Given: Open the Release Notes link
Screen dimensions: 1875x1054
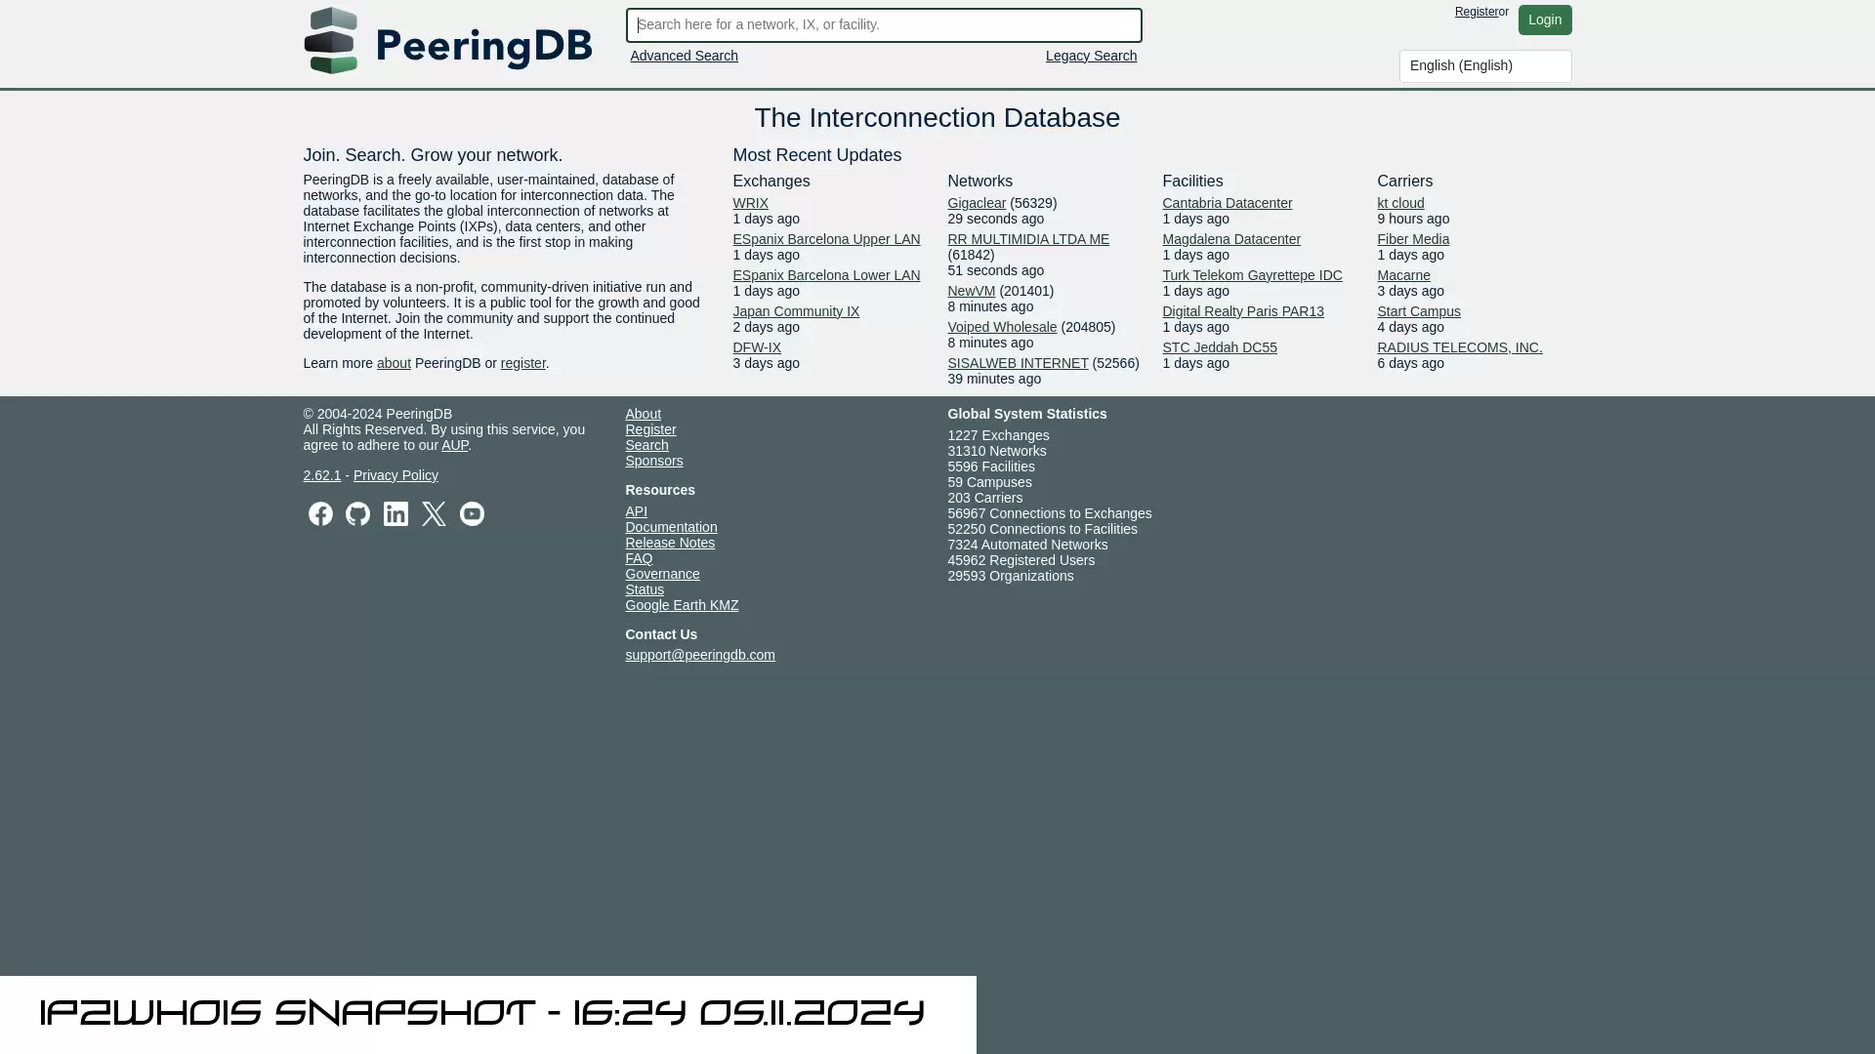Looking at the screenshot, I should point(670,543).
